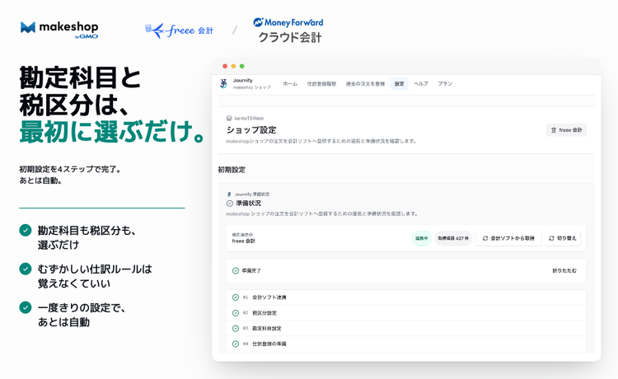Collapse the section with 折りたたむ
The height and width of the screenshot is (379, 618).
[564, 271]
